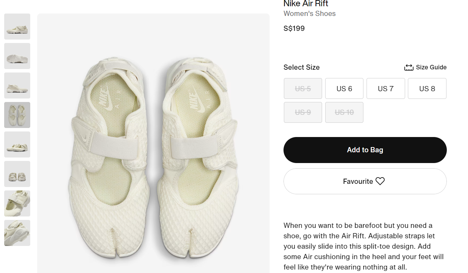This screenshot has height=273, width=468.
Task: Select size US 6
Action: [x=344, y=88]
